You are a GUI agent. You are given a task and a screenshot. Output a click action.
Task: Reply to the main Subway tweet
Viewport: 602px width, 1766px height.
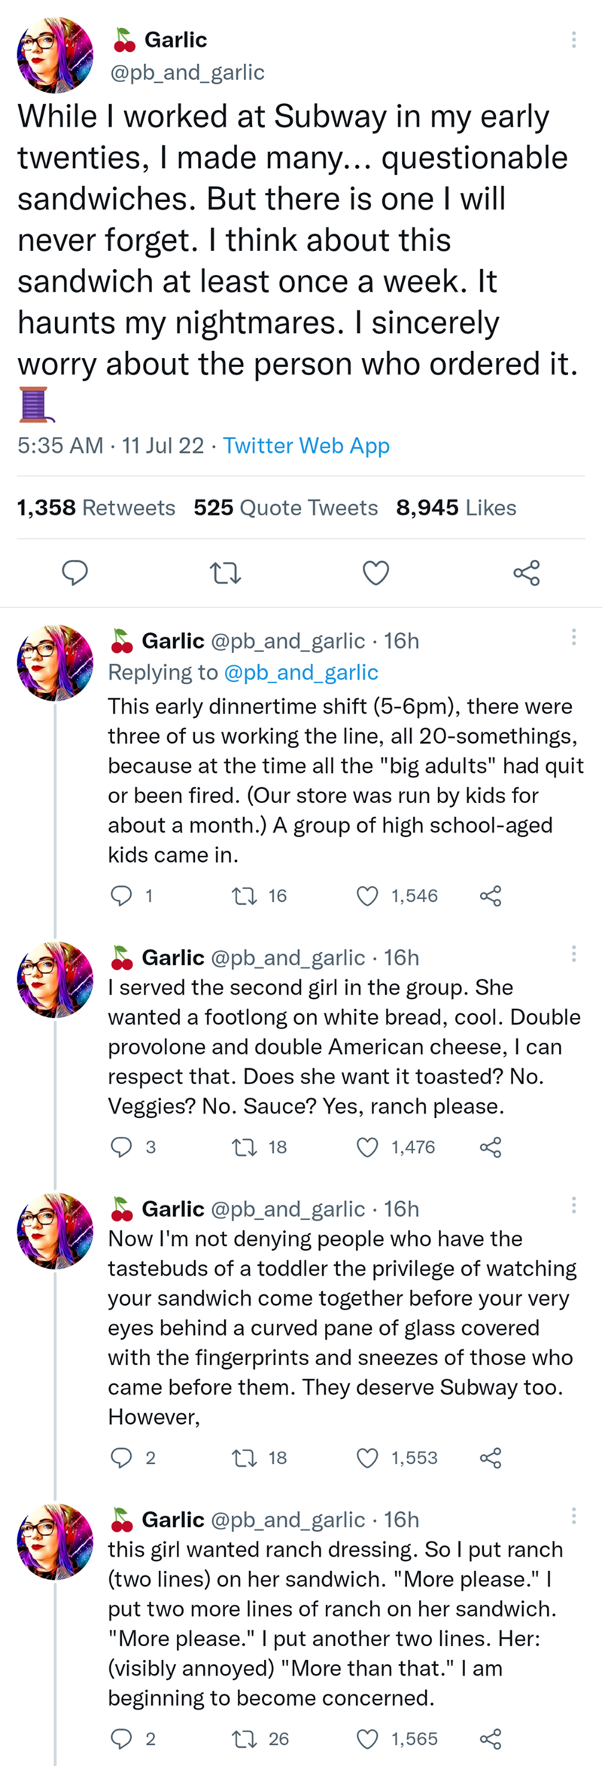click(x=74, y=573)
